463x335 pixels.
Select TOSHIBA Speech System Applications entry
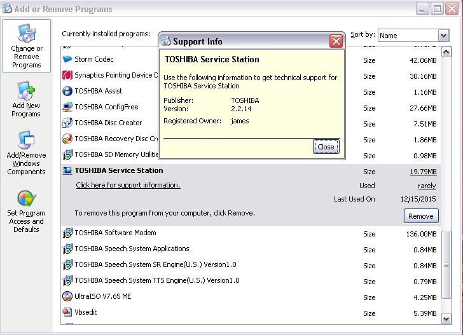pos(132,249)
